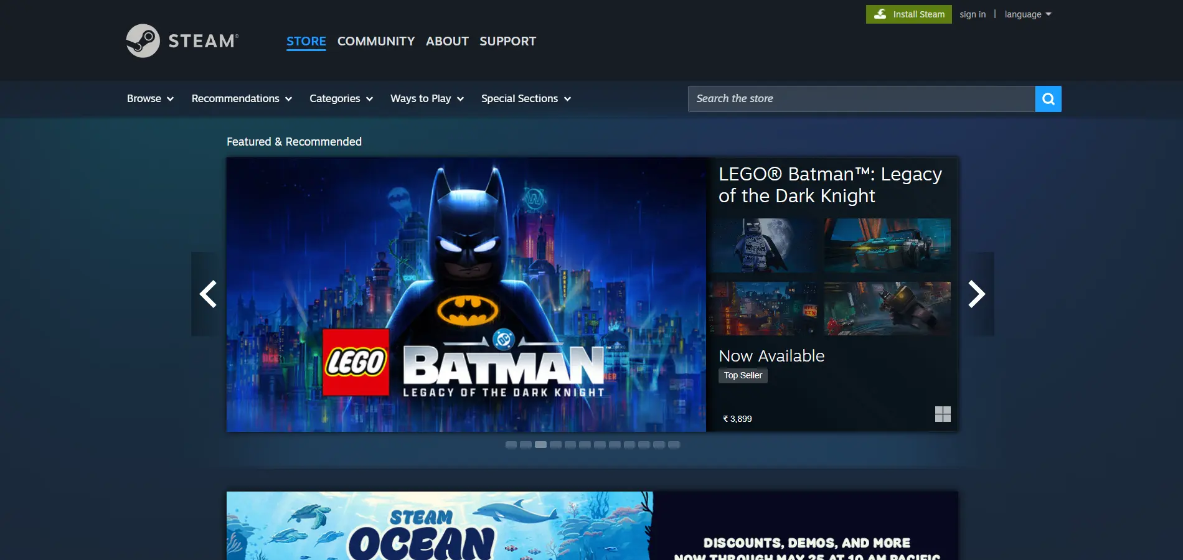Open the Browse dropdown menu
Viewport: 1183px width, 560px height.
[x=150, y=98]
